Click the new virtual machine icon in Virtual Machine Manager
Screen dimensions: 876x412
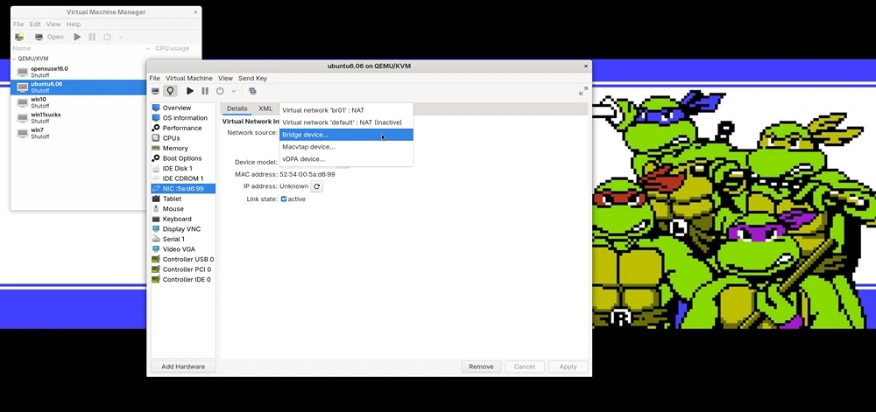[x=19, y=37]
